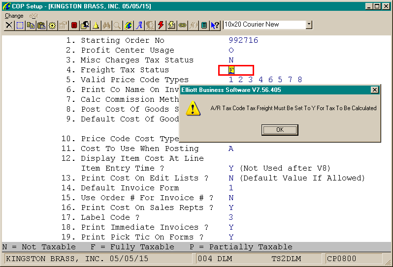Click the 'Starting Order No' label

(123, 40)
